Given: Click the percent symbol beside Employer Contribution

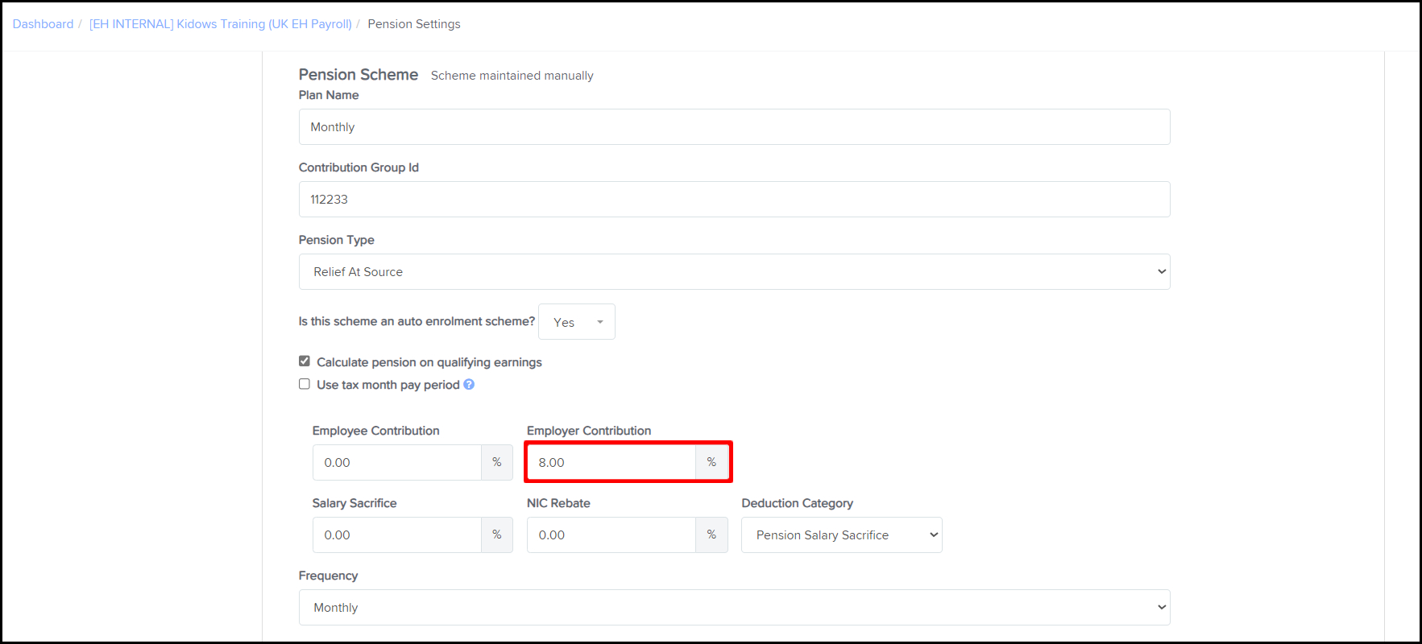Looking at the screenshot, I should [711, 463].
